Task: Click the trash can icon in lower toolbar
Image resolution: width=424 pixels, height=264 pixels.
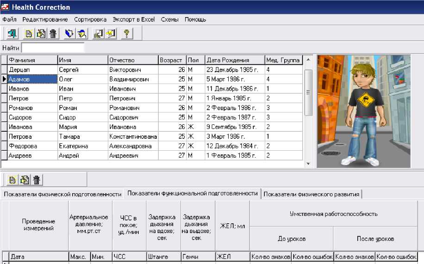Action: coord(36,180)
